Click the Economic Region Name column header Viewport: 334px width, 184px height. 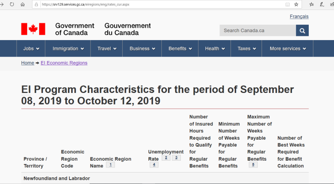point(111,162)
